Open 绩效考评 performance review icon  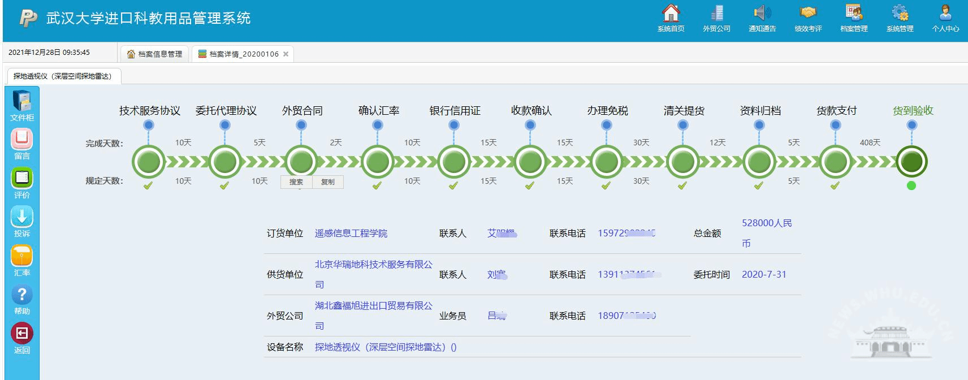pos(808,17)
